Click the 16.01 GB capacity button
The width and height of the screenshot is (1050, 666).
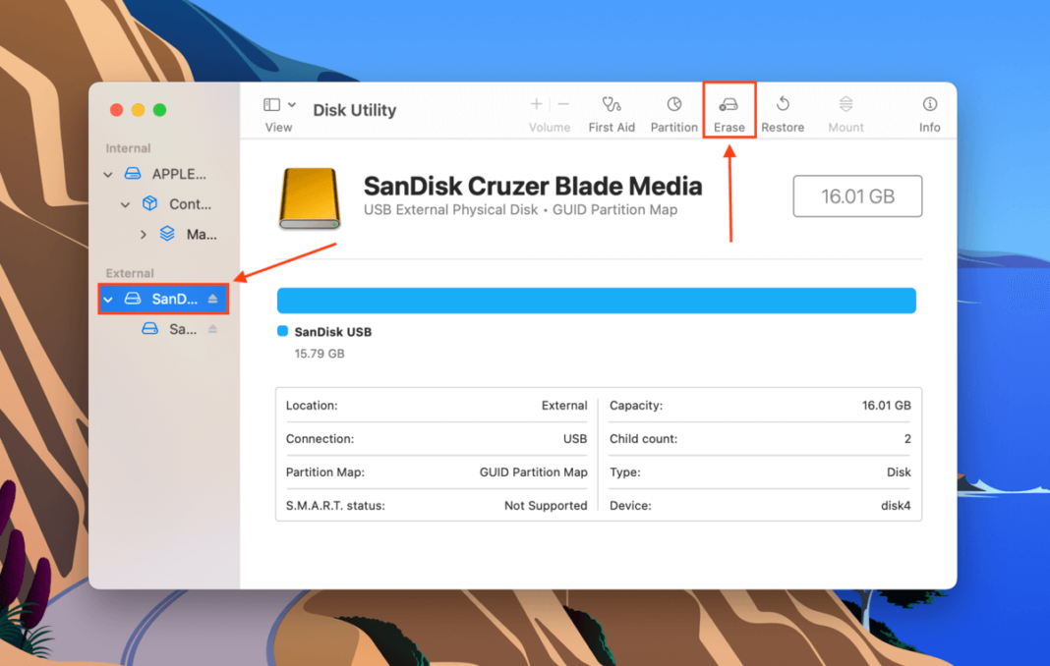point(856,195)
